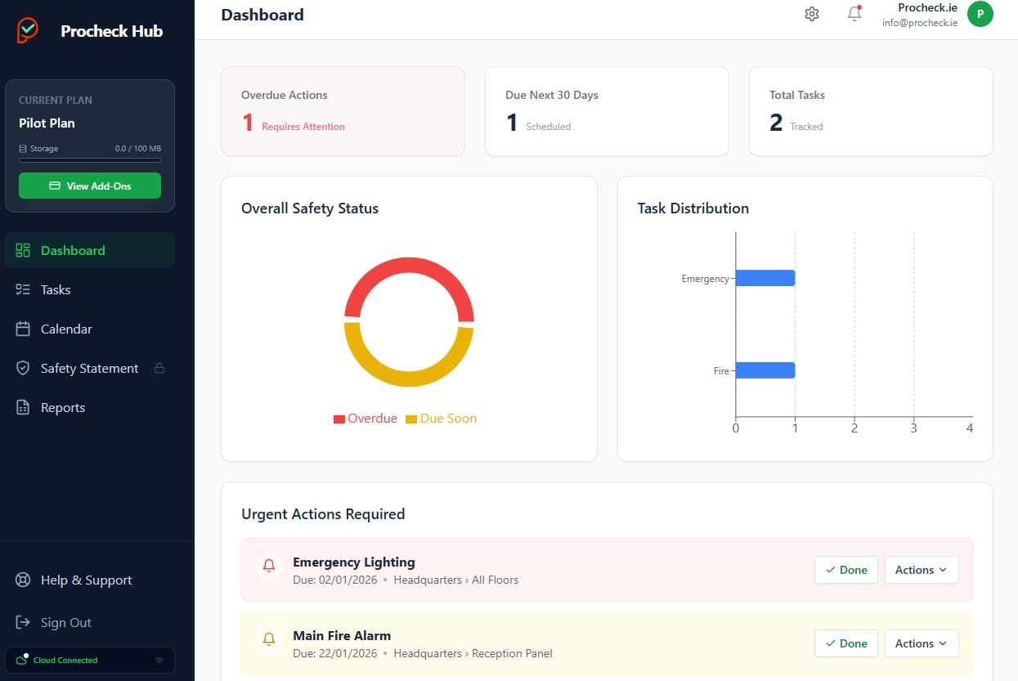Open the Calendar page from the sidebar
The image size is (1018, 681).
pyautogui.click(x=65, y=329)
